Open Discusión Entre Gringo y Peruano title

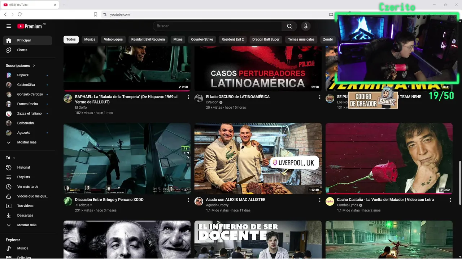109,200
